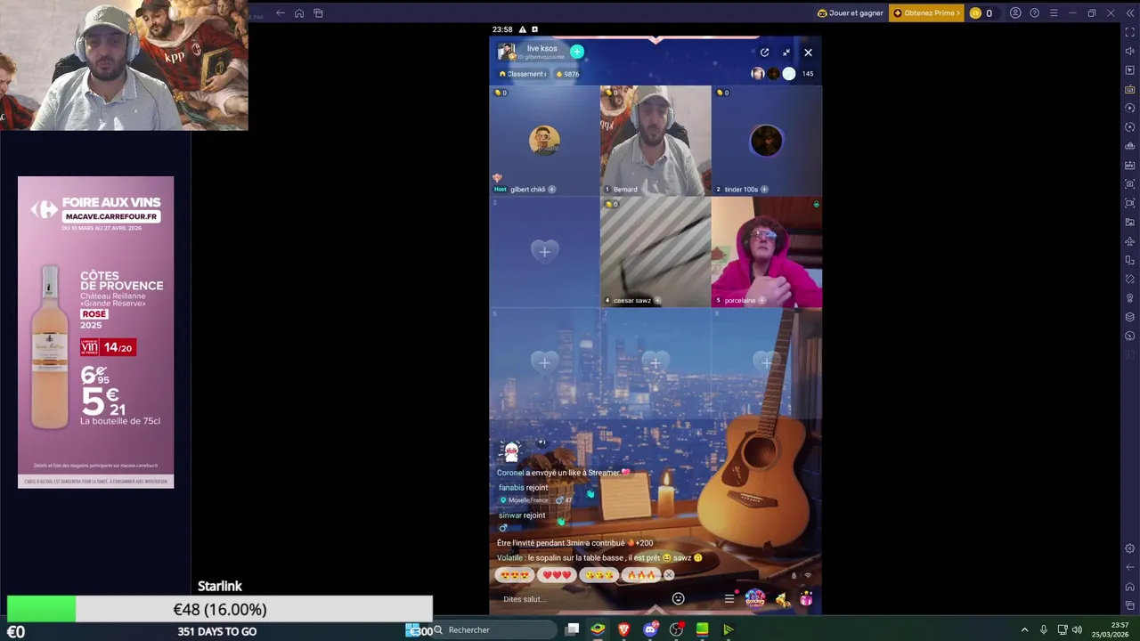Image resolution: width=1140 pixels, height=641 pixels.
Task: Toggle mouse cursor lock in sidebar
Action: tap(1130, 70)
